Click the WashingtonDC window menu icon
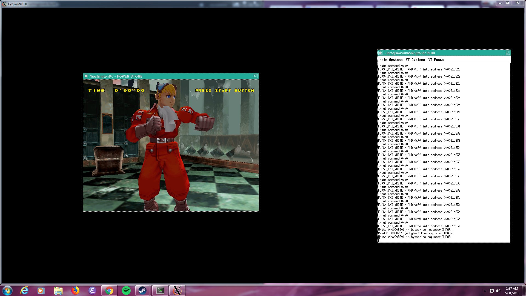526x296 pixels. pos(86,76)
